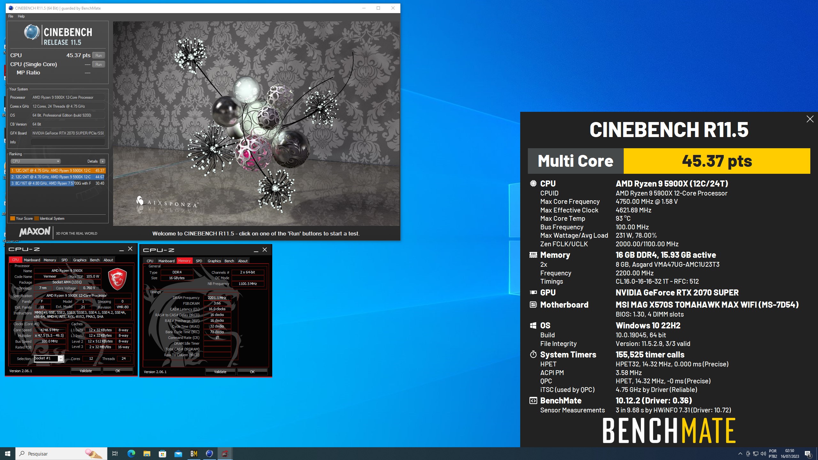Open About tab in left CPU-Z window
This screenshot has height=460, width=818.
click(x=108, y=260)
